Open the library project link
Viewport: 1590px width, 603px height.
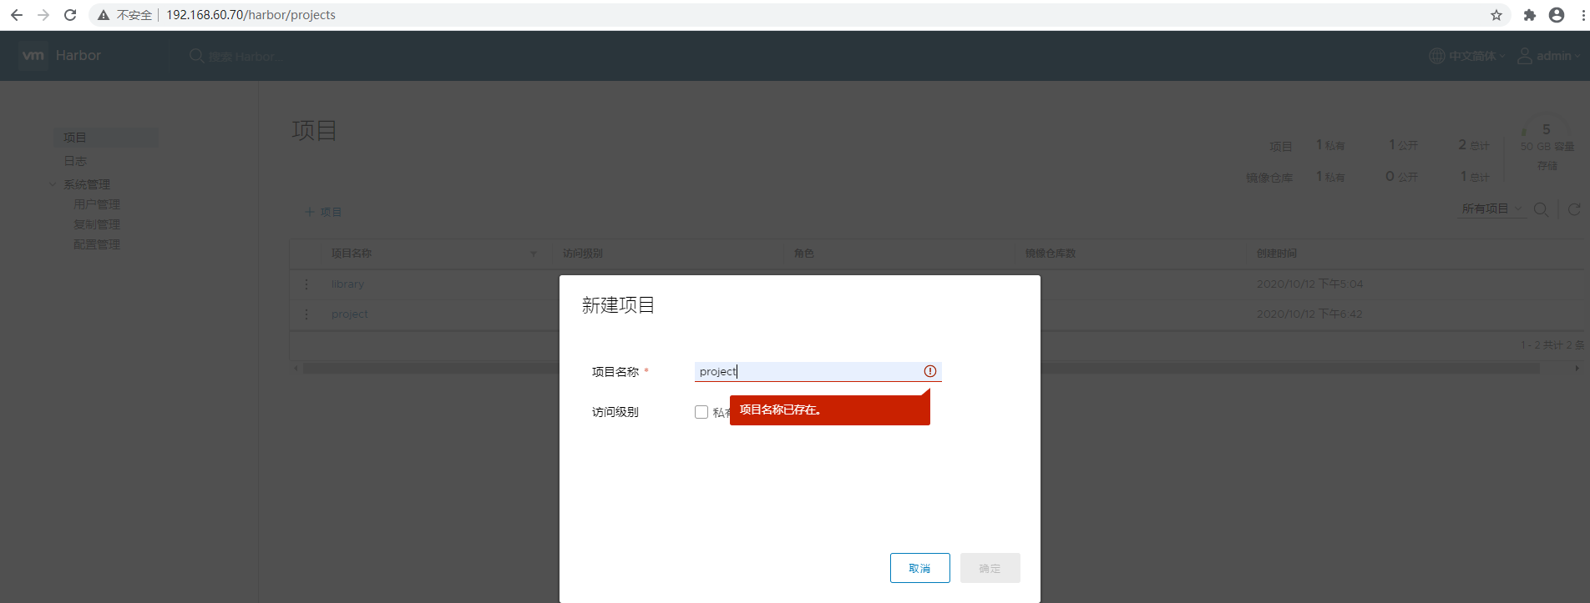pos(347,284)
